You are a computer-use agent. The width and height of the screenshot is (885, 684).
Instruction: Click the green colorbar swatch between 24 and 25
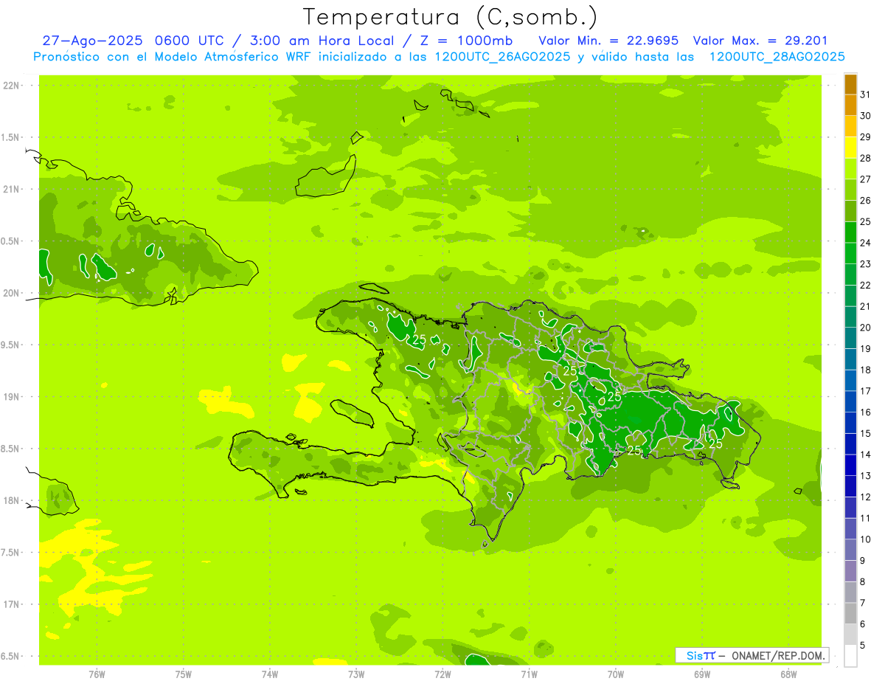point(850,232)
